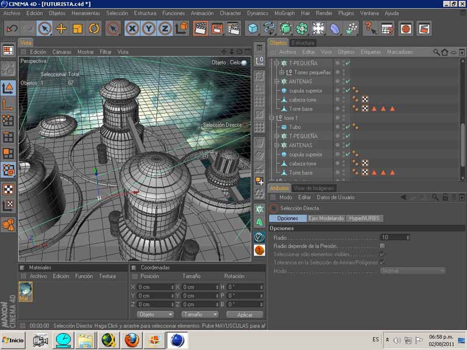
Task: Click the Inicio start button
Action: (x=13, y=340)
